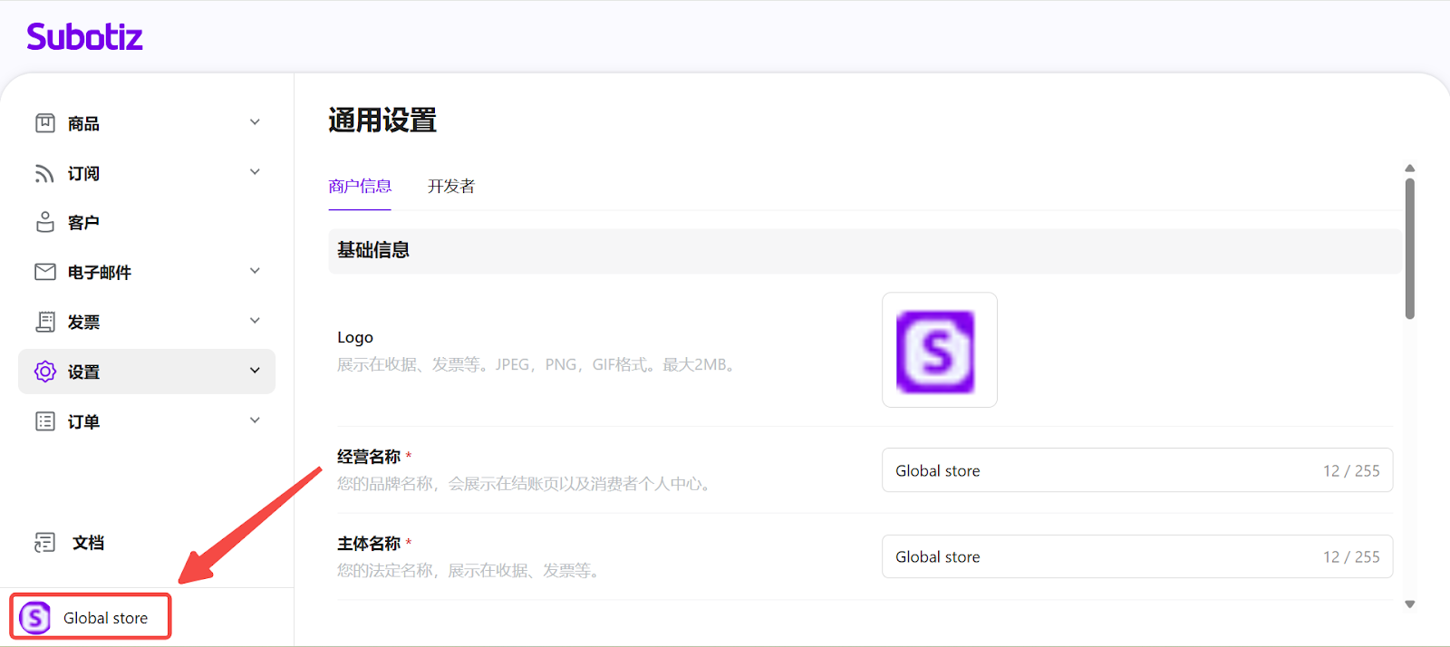Click the 订单 orders list icon
1450x647 pixels.
pyautogui.click(x=44, y=421)
